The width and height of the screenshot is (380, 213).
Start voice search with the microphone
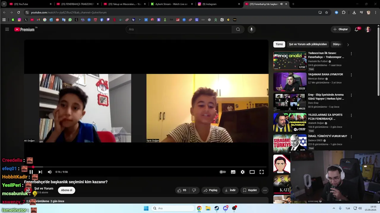click(x=251, y=29)
